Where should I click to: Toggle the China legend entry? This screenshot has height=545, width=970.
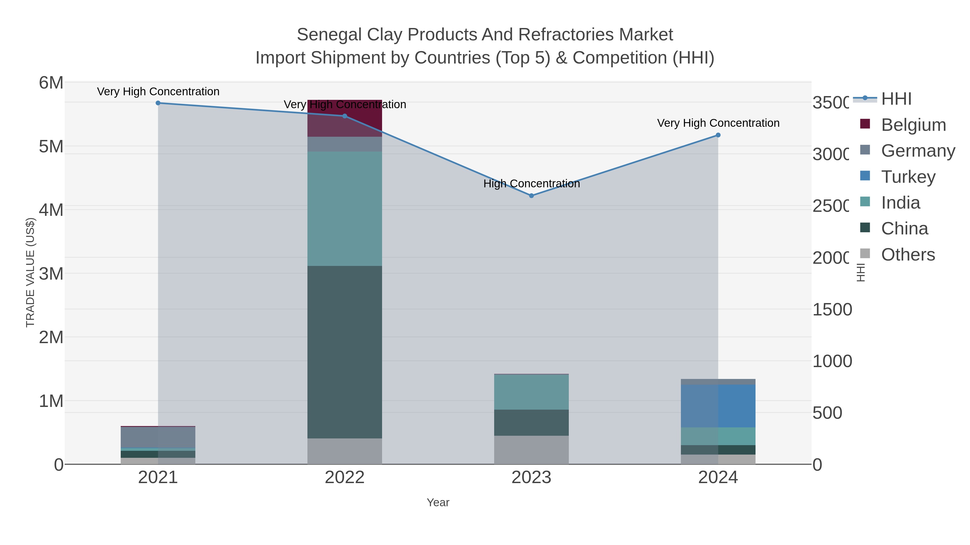(894, 228)
